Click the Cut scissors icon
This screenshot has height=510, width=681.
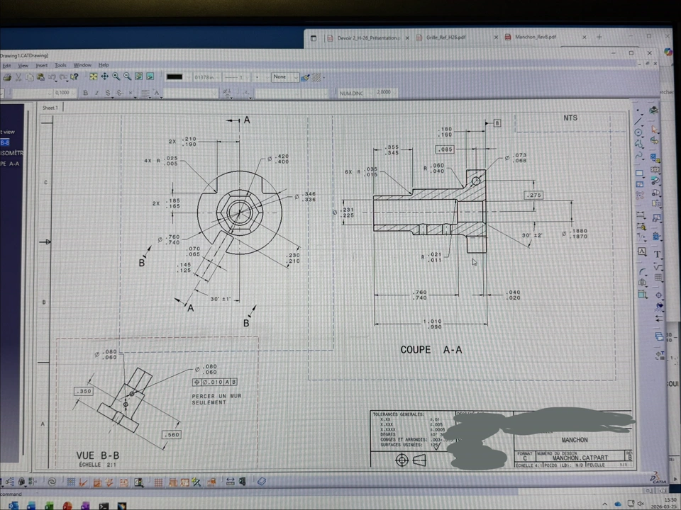18,77
